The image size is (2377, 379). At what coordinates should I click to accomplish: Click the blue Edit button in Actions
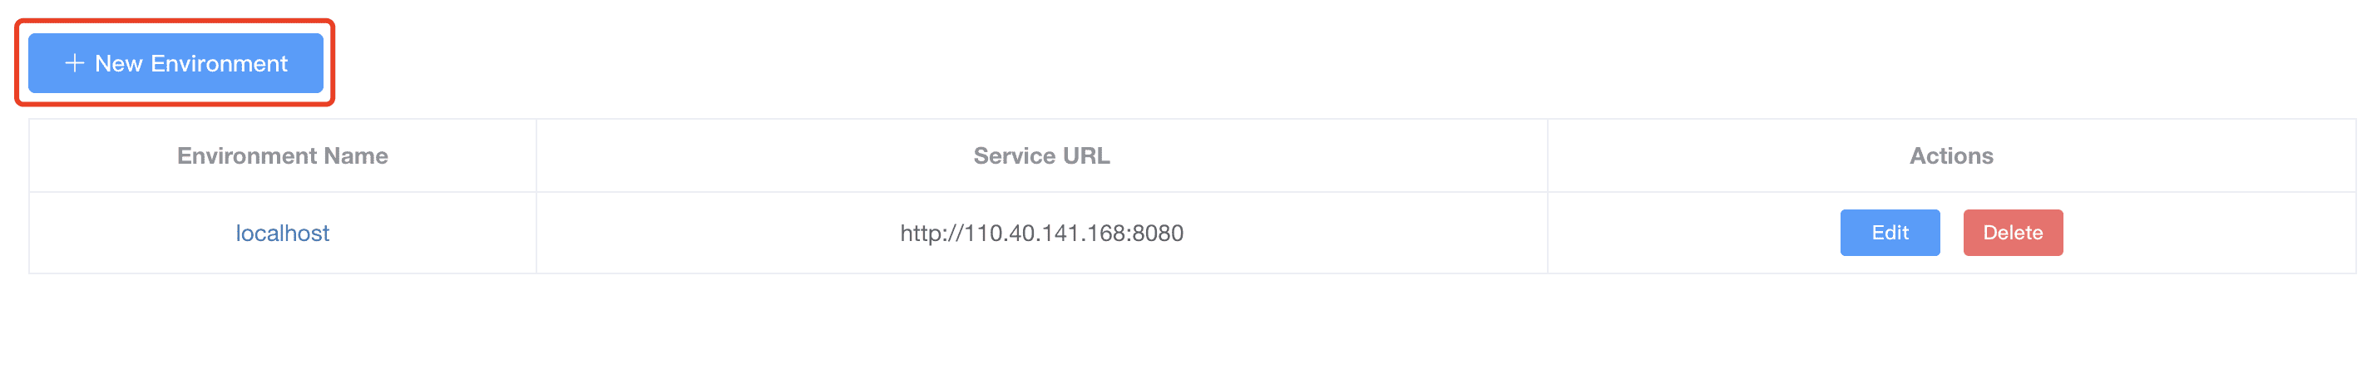click(1889, 233)
